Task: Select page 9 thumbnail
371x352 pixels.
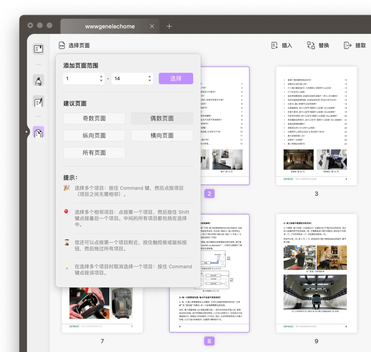Action: coord(316,273)
